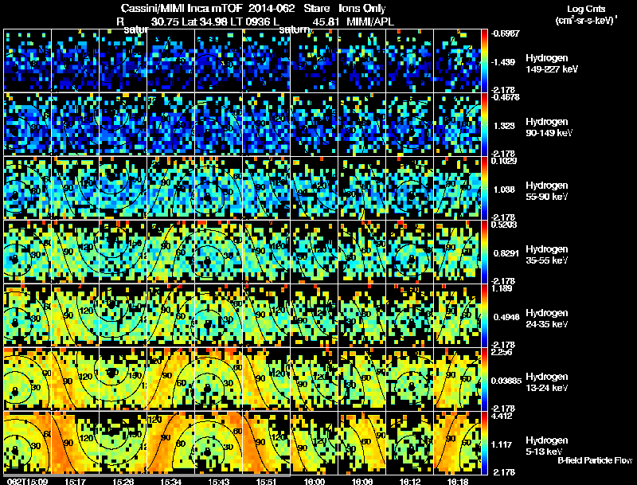Click the '15:34' time label

coord(170,481)
